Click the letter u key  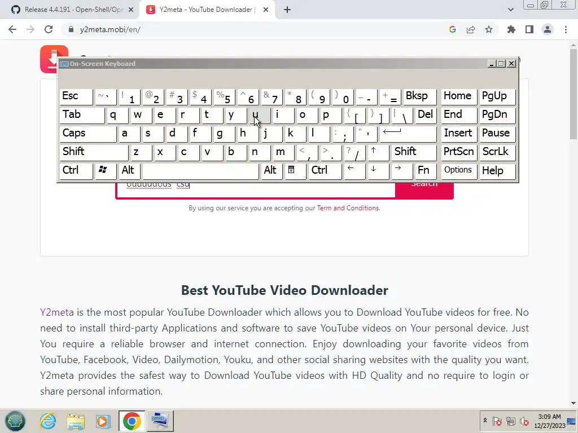(260, 115)
